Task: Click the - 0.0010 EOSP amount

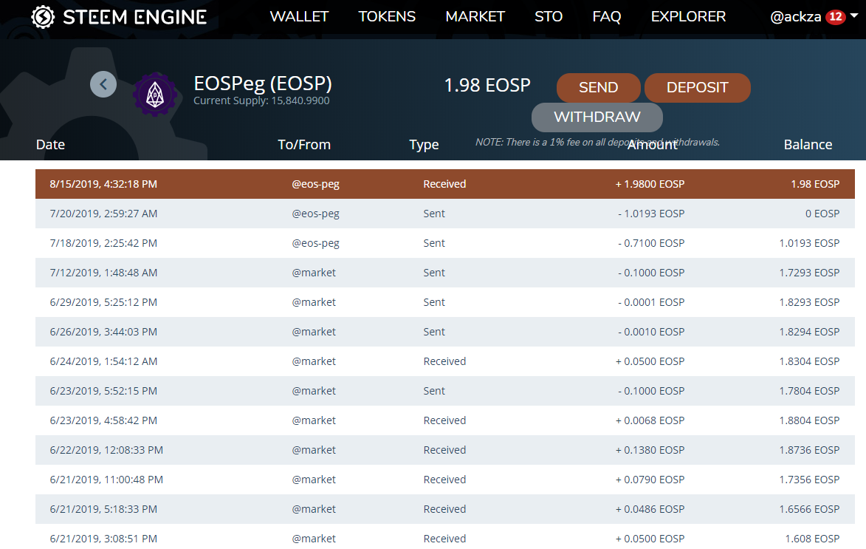Action: (651, 332)
